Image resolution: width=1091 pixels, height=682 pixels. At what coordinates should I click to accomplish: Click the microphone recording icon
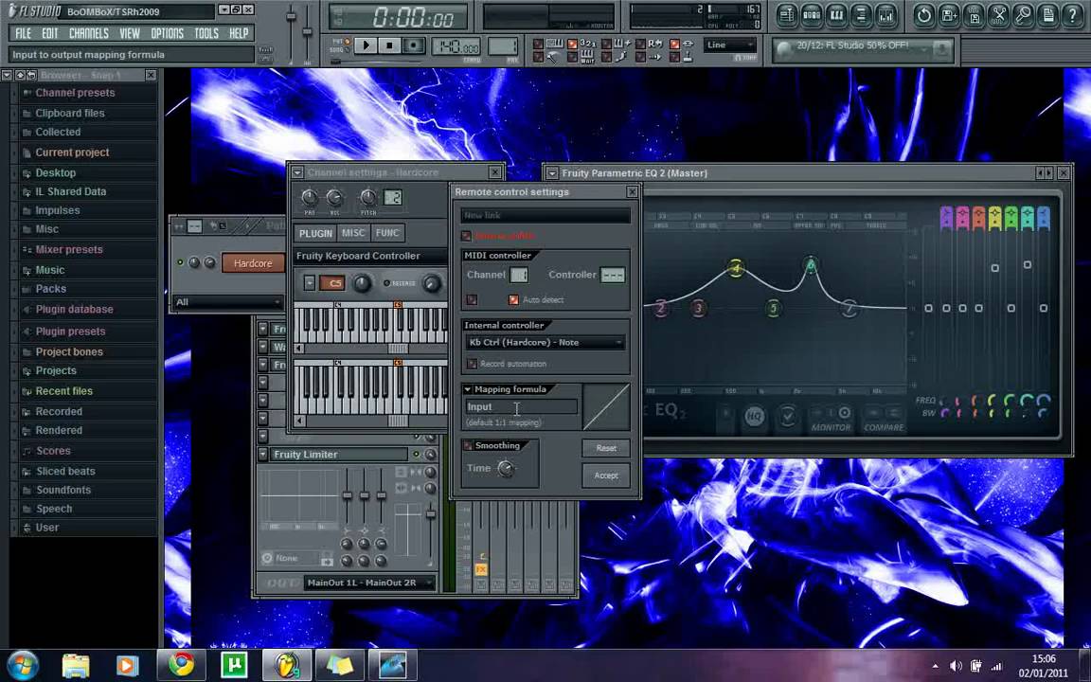pyautogui.click(x=1023, y=15)
